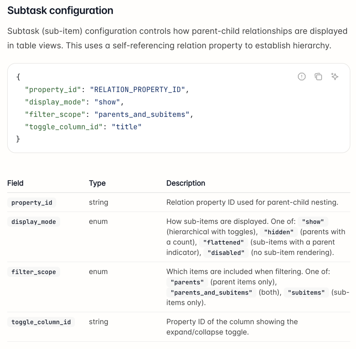Click the "parents" enum value tag

pos(187,282)
